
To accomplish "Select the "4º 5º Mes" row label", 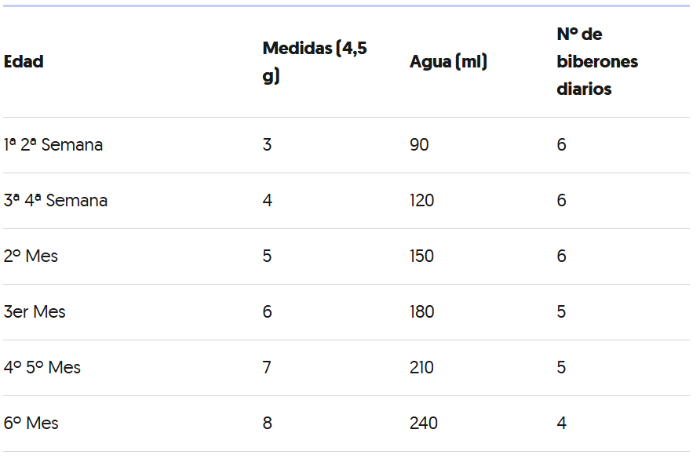I will [x=42, y=368].
